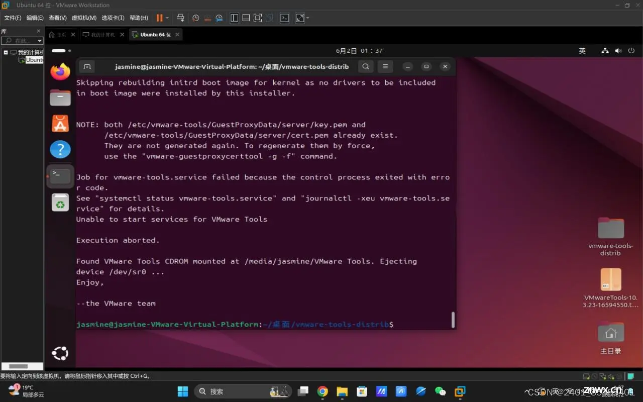Viewport: 643px width, 402px height.
Task: Open File Explorer from Windows taskbar
Action: point(342,391)
